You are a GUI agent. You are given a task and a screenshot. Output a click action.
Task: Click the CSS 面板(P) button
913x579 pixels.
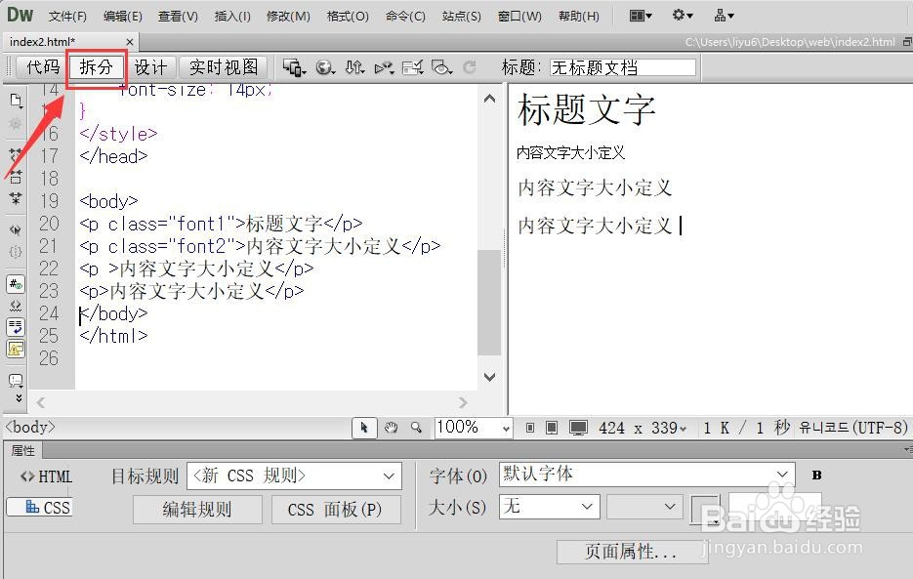336,509
